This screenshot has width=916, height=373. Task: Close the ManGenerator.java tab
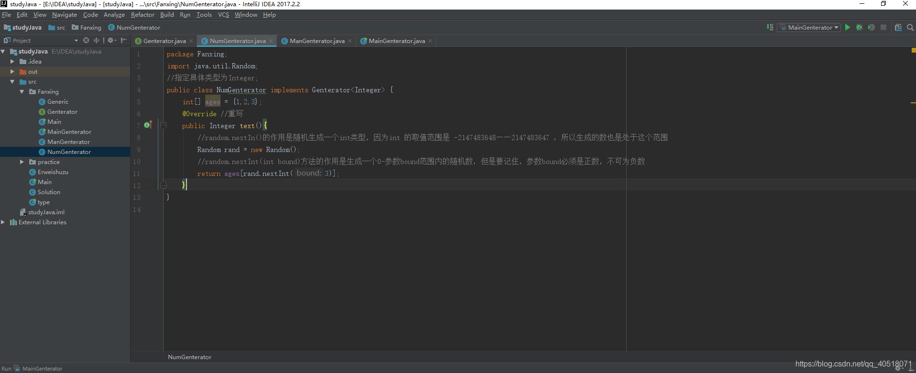click(x=350, y=41)
